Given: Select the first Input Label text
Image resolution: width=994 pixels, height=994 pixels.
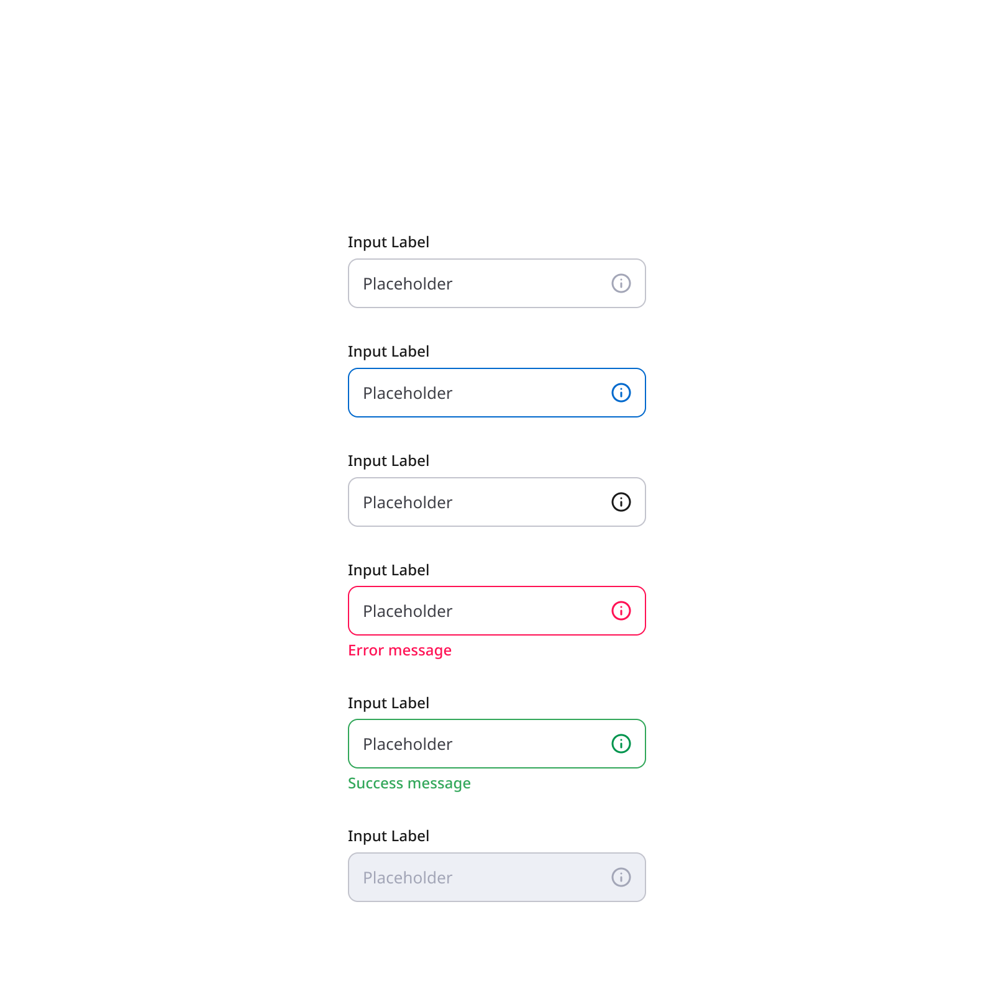Looking at the screenshot, I should click(x=388, y=242).
